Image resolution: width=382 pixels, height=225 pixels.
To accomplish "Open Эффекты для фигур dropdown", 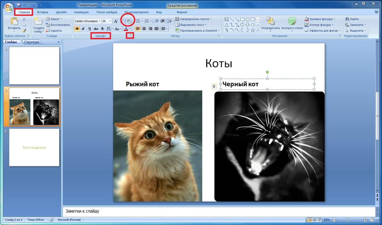I will pyautogui.click(x=322, y=31).
